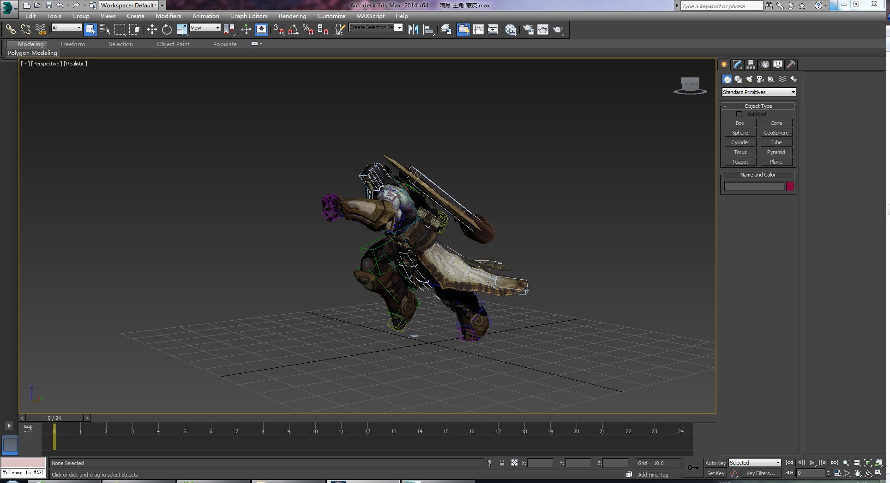Open the Modifiers menu
The height and width of the screenshot is (483, 890).
click(x=168, y=16)
